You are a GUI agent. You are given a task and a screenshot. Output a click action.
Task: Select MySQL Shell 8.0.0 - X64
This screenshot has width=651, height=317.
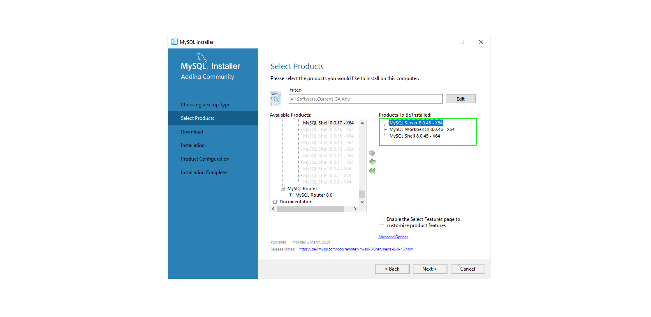327,182
